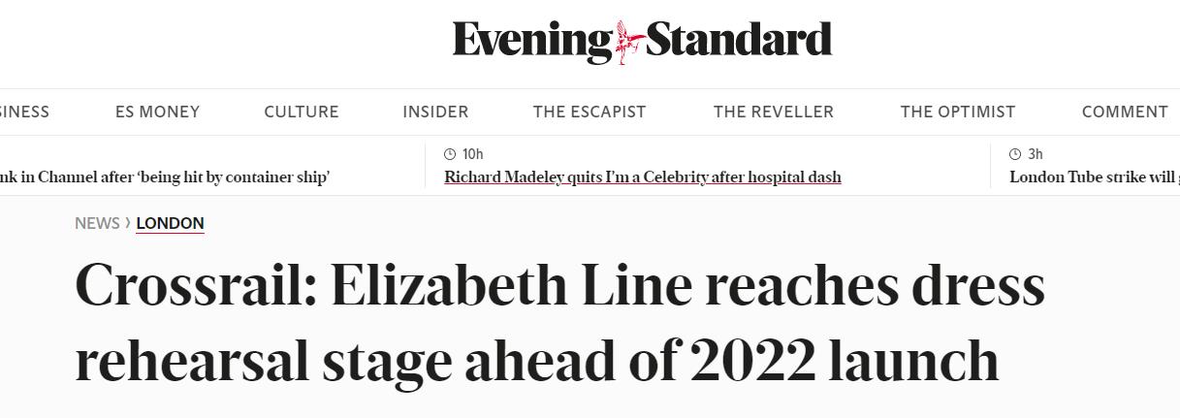Open the ES Money section
The image size is (1180, 418).
[x=157, y=112]
